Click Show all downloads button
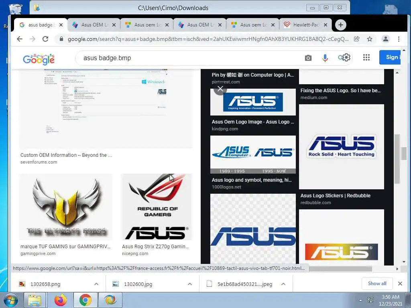Image resolution: width=411 pixels, height=308 pixels. (377, 284)
